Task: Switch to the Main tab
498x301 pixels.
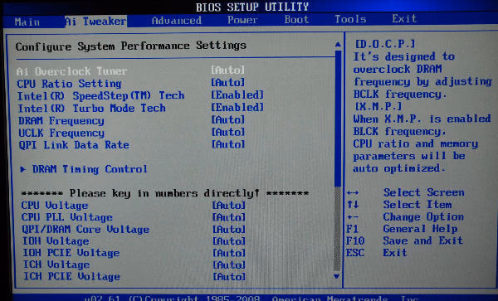Action: coord(27,22)
